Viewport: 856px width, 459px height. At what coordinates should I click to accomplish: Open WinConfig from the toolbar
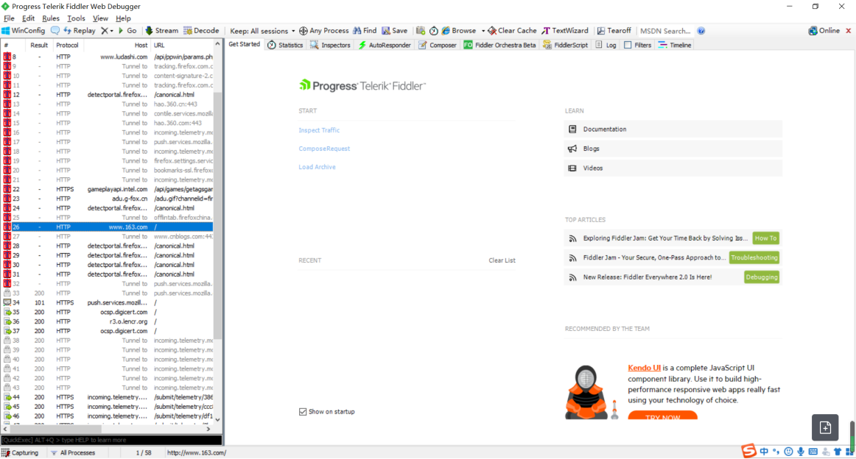(24, 31)
